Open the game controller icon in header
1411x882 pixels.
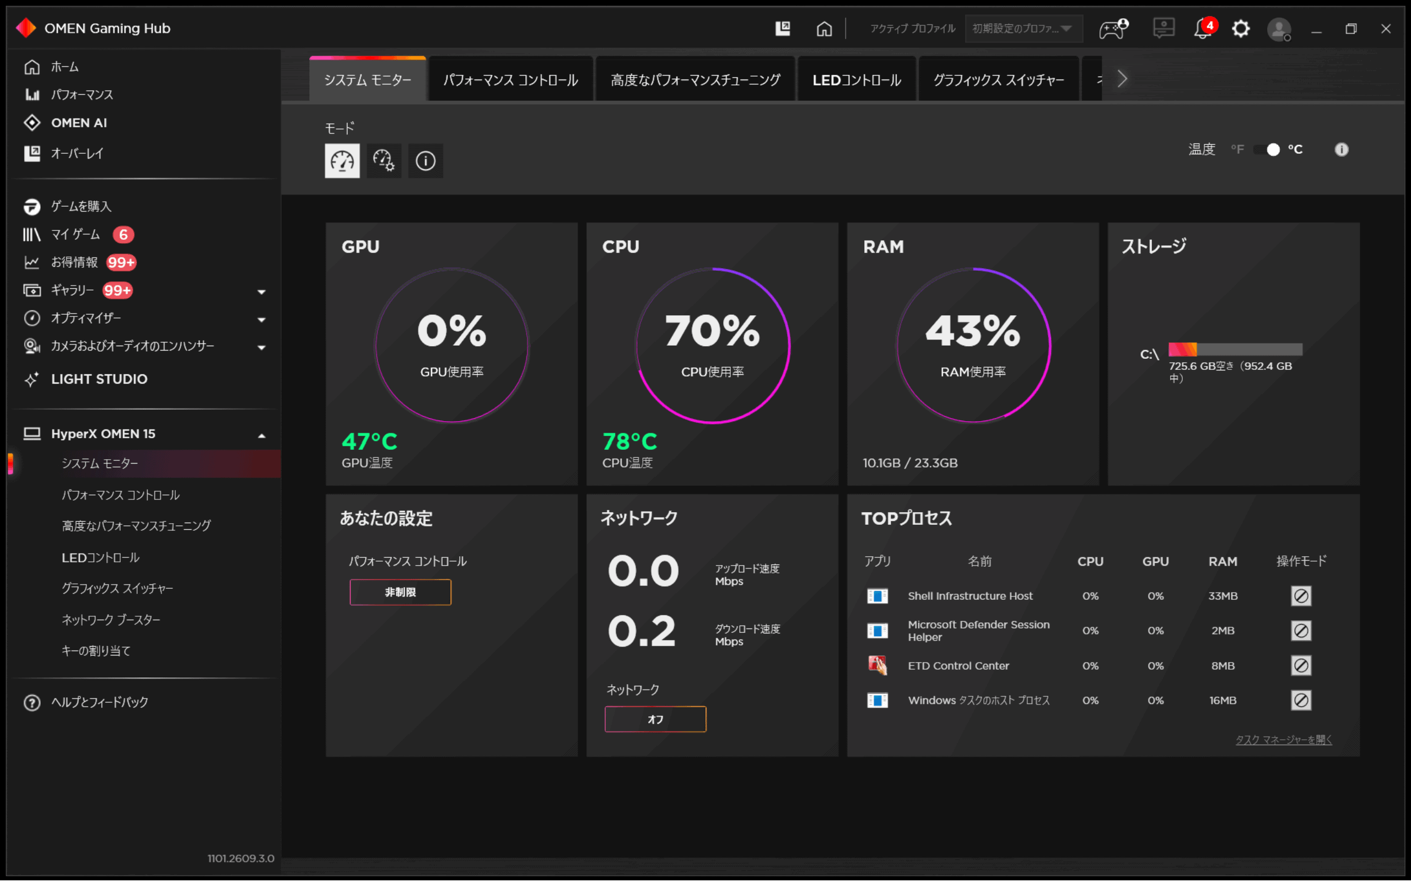coord(1113,28)
